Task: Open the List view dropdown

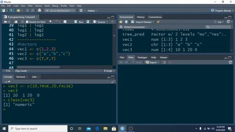Action: [219, 22]
